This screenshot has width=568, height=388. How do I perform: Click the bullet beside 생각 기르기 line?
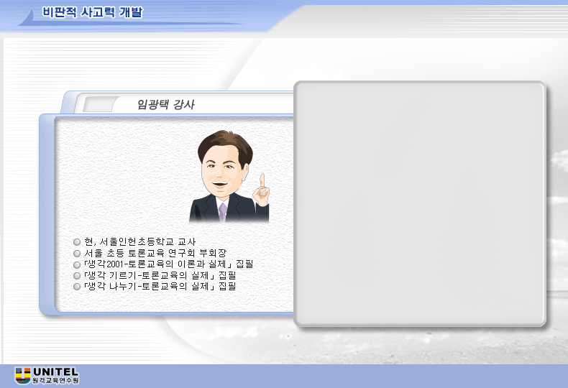coord(77,276)
